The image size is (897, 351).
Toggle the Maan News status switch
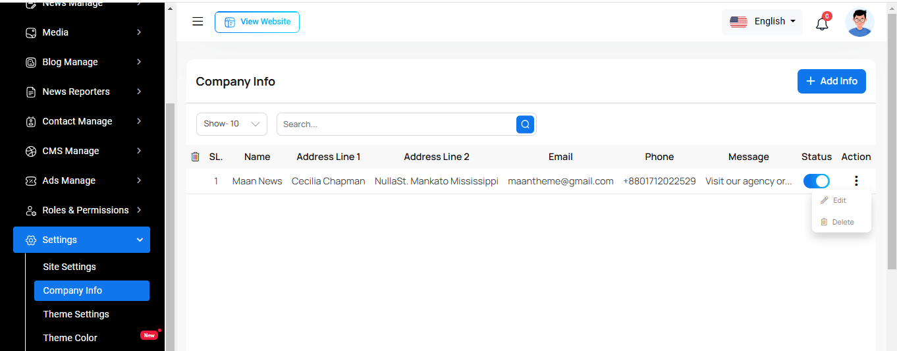click(816, 181)
